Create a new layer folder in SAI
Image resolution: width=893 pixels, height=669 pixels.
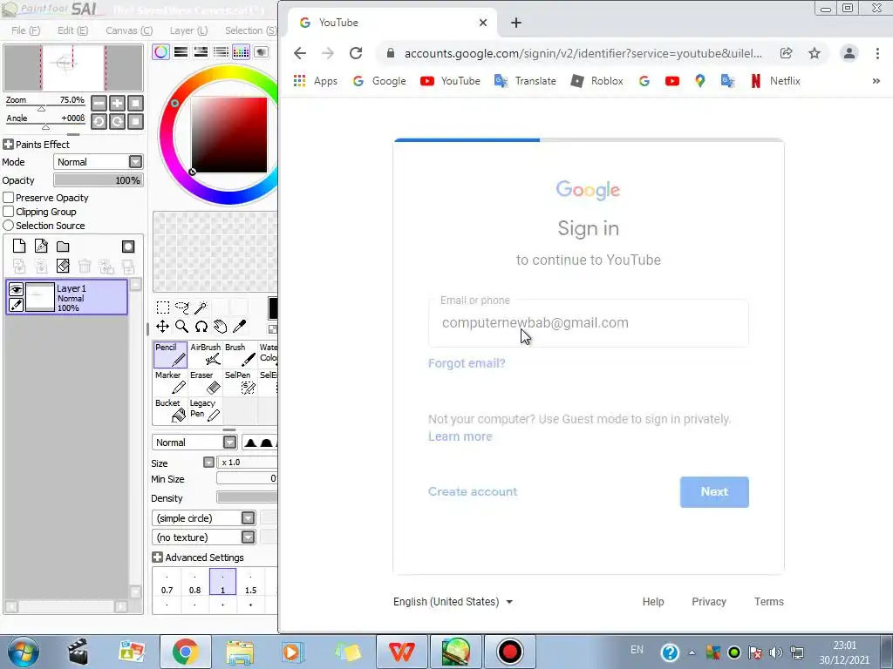pyautogui.click(x=63, y=247)
